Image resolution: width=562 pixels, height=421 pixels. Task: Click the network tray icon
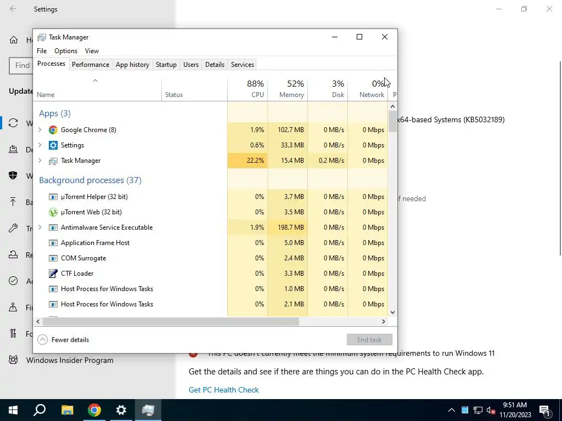pos(478,410)
